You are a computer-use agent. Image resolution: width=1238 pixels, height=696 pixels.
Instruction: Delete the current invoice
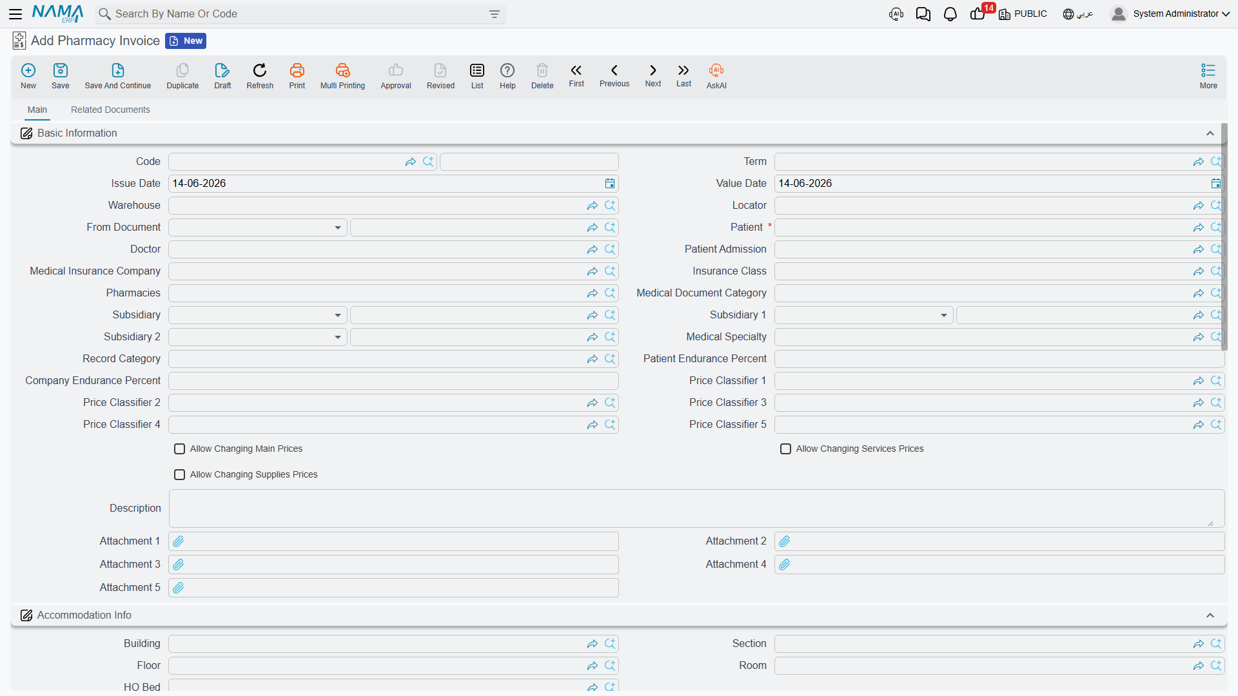pyautogui.click(x=542, y=76)
